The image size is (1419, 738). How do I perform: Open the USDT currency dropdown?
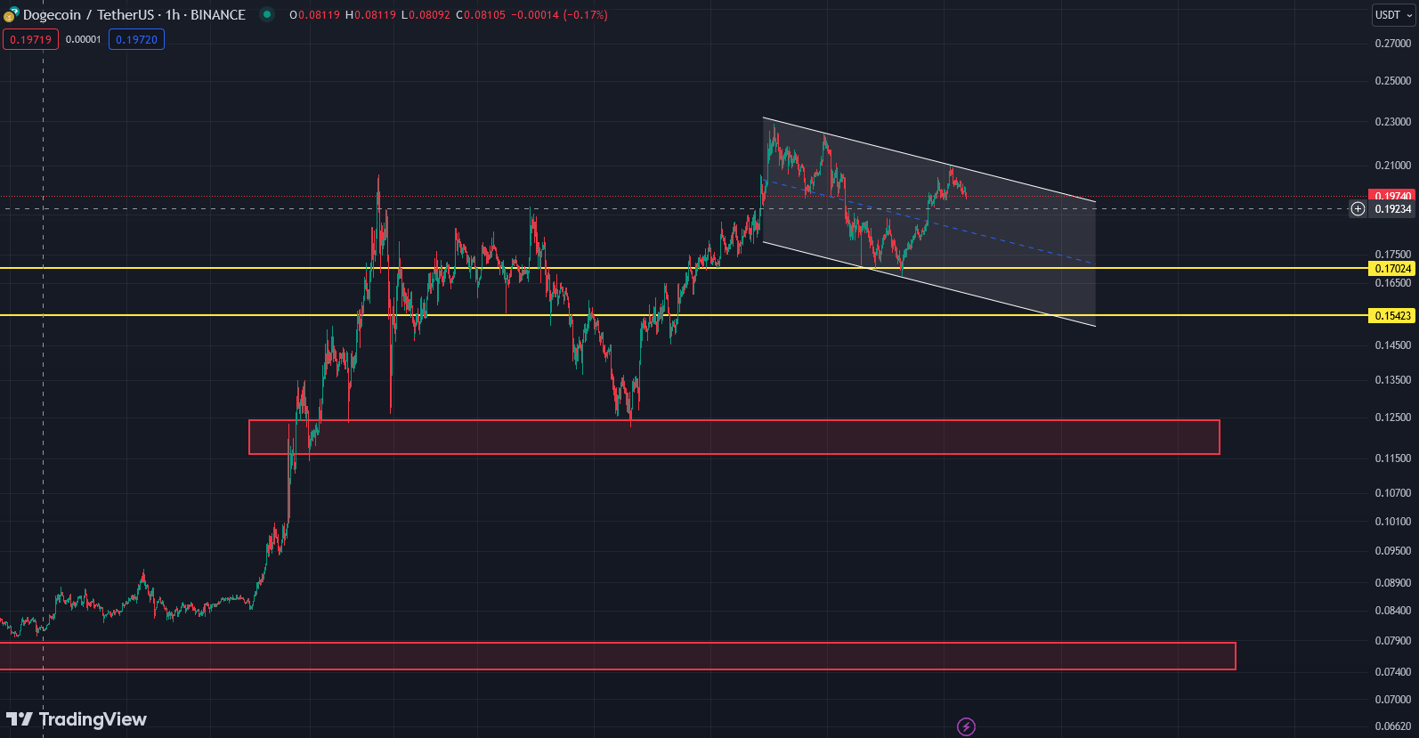click(1392, 15)
